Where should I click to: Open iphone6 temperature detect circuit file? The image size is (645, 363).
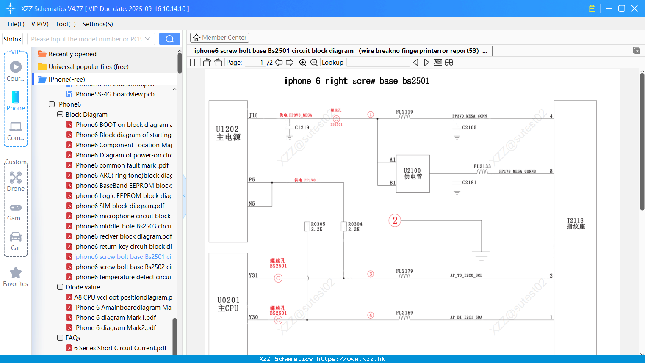pos(119,277)
